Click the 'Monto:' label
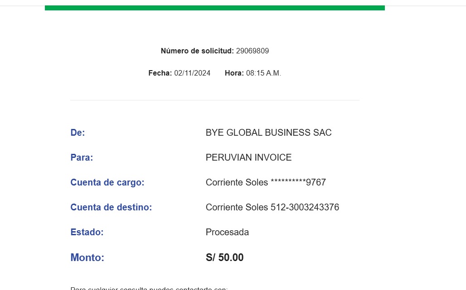 [87, 258]
